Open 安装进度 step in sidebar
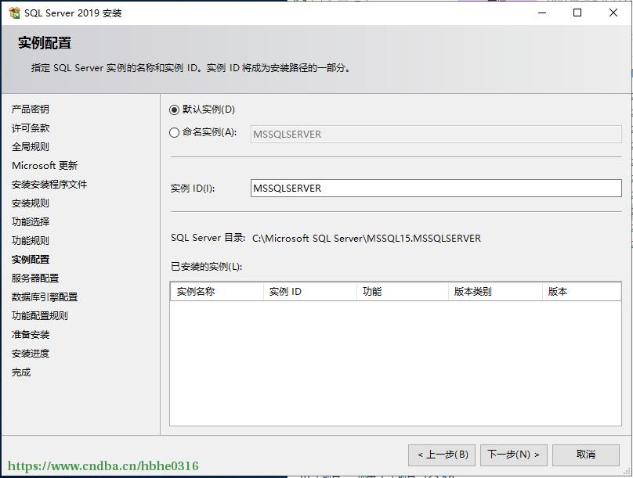The height and width of the screenshot is (478, 633). (31, 354)
